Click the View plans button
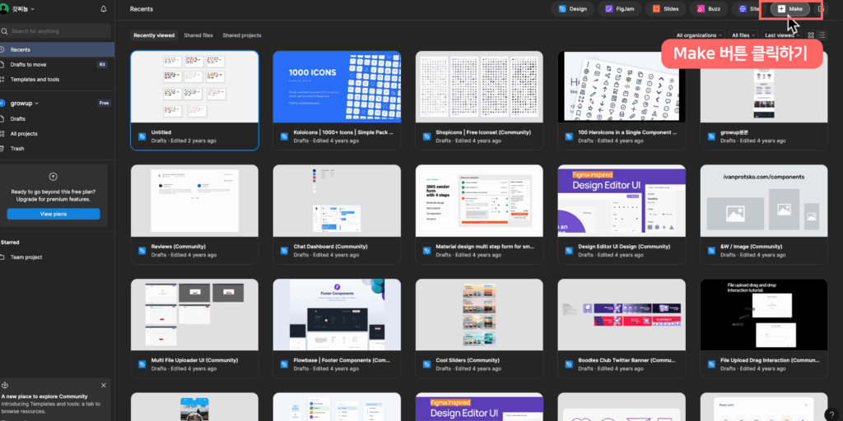 pyautogui.click(x=54, y=214)
